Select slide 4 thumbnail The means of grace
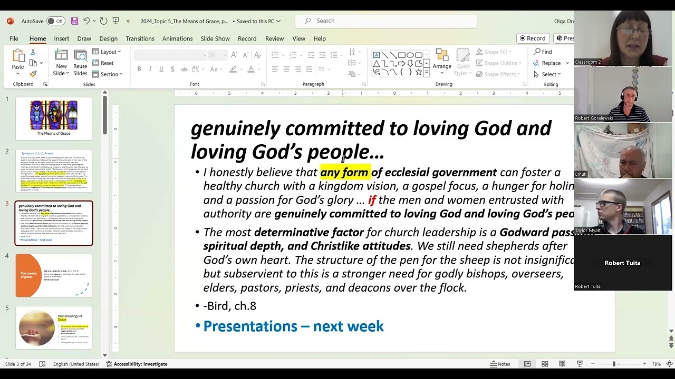 54,275
